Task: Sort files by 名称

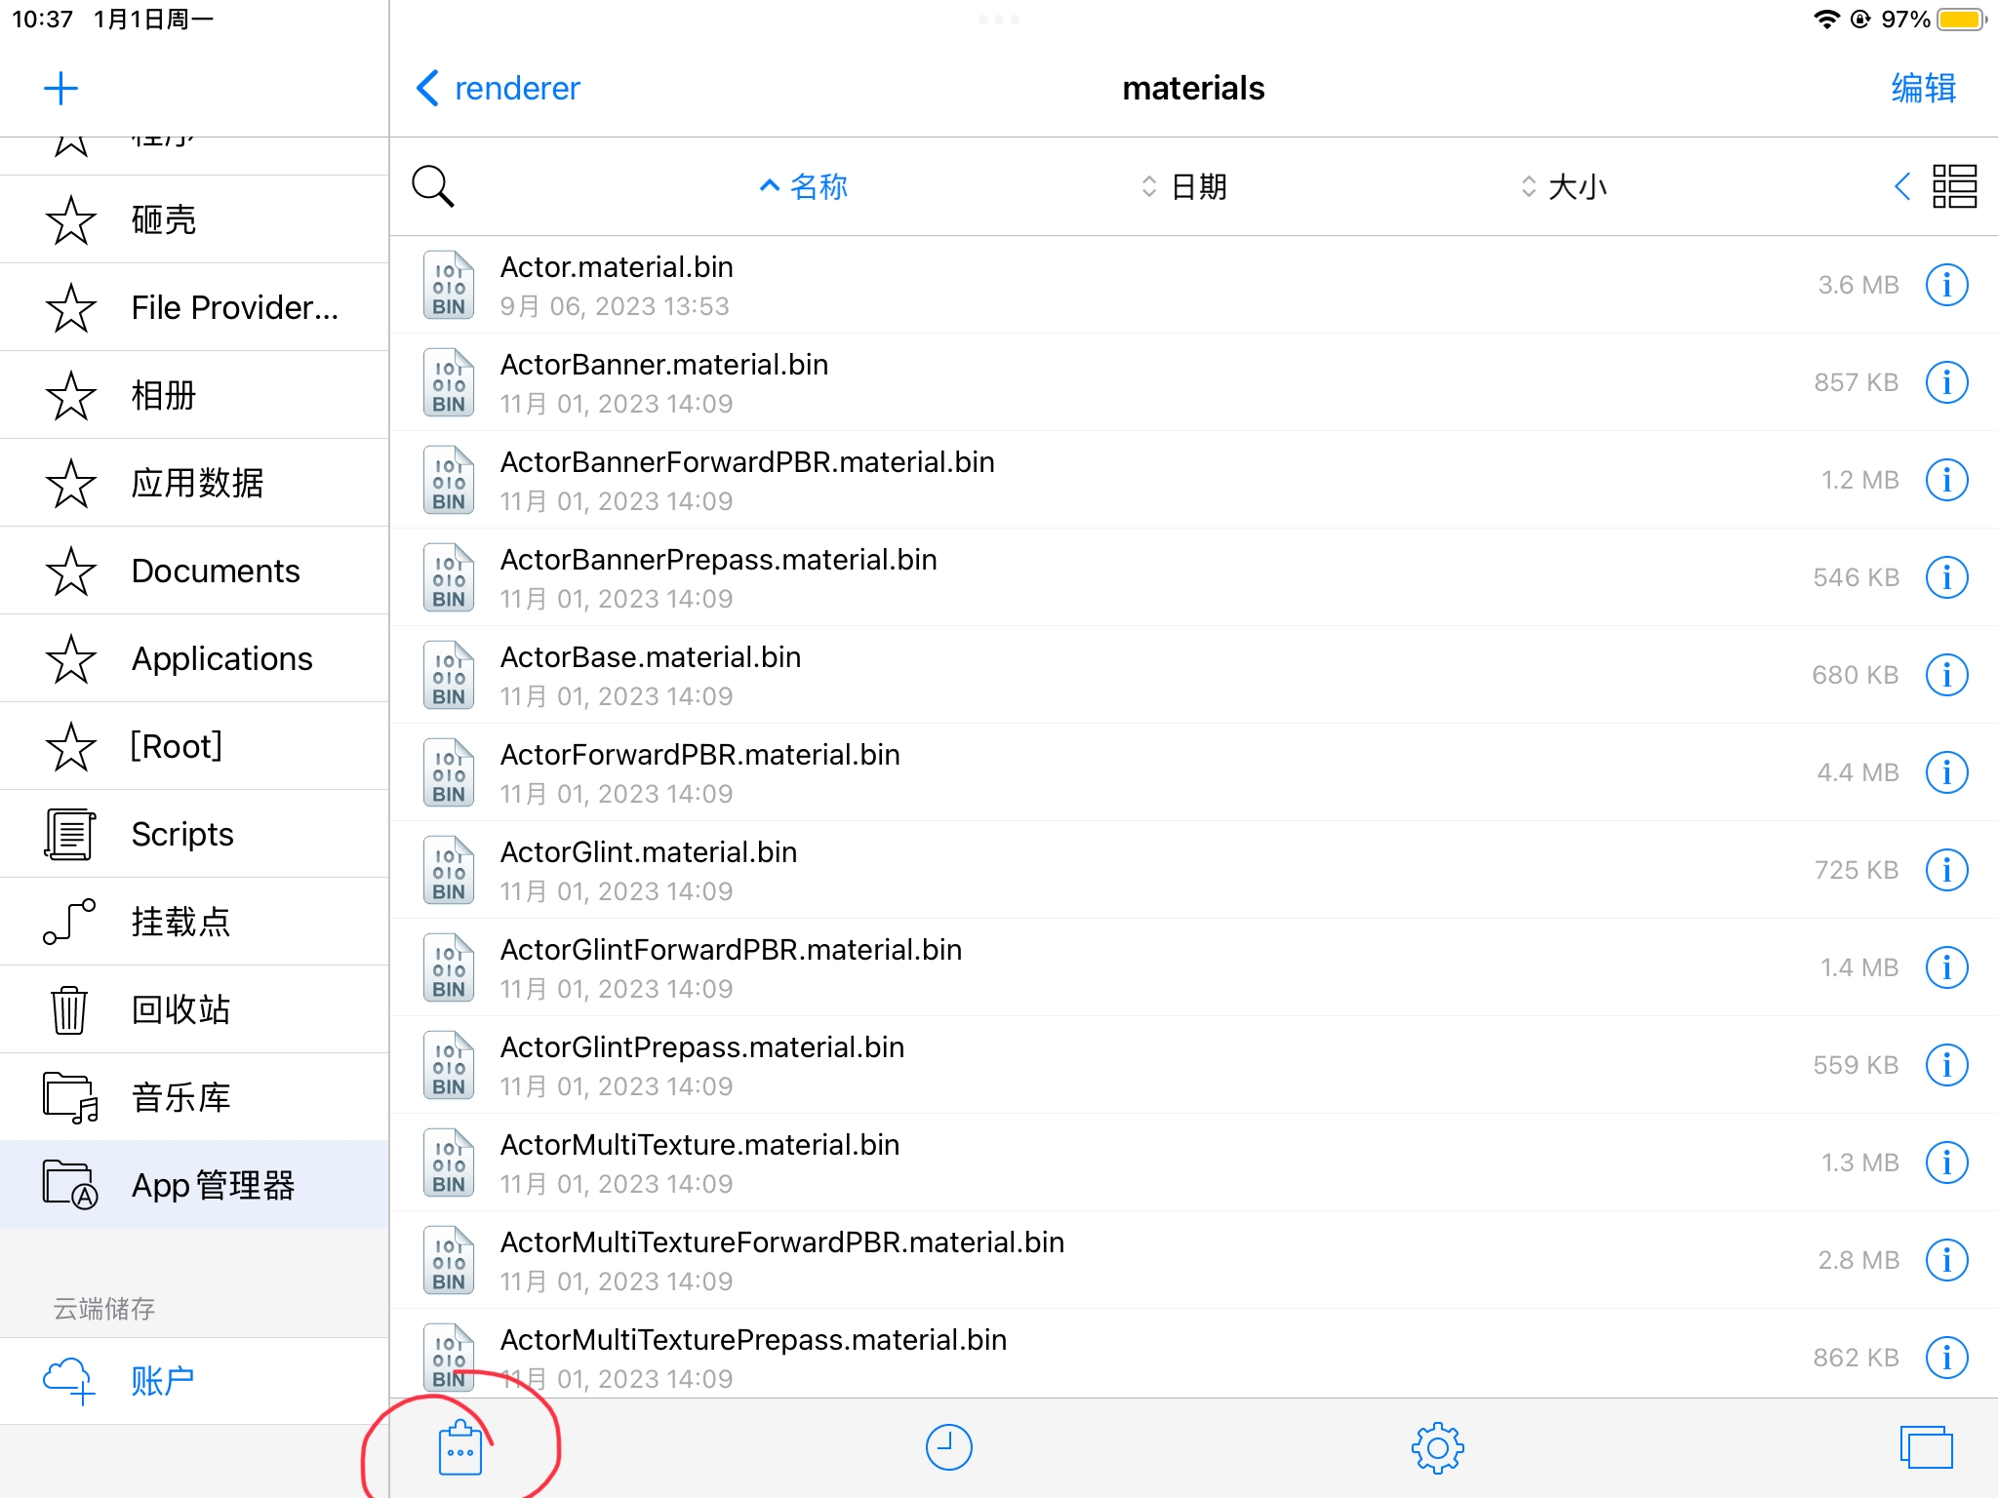Action: point(804,185)
